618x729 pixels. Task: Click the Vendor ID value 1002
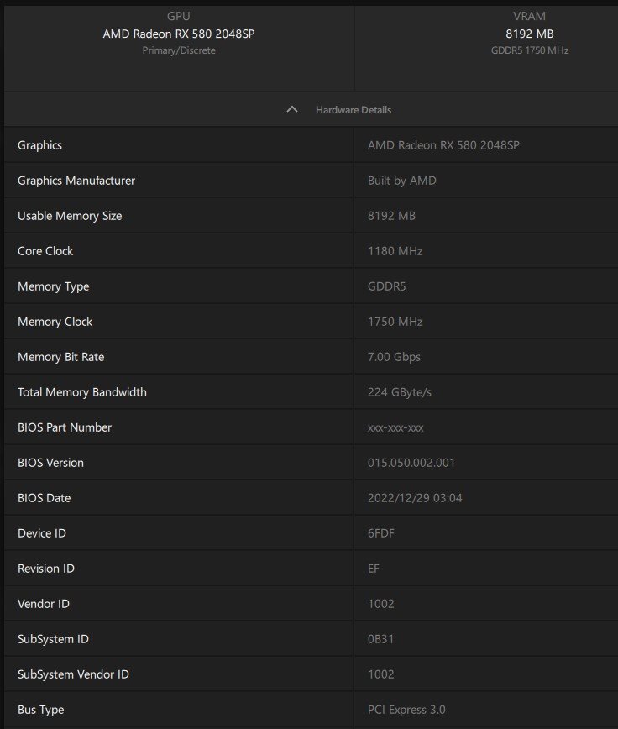pos(381,605)
